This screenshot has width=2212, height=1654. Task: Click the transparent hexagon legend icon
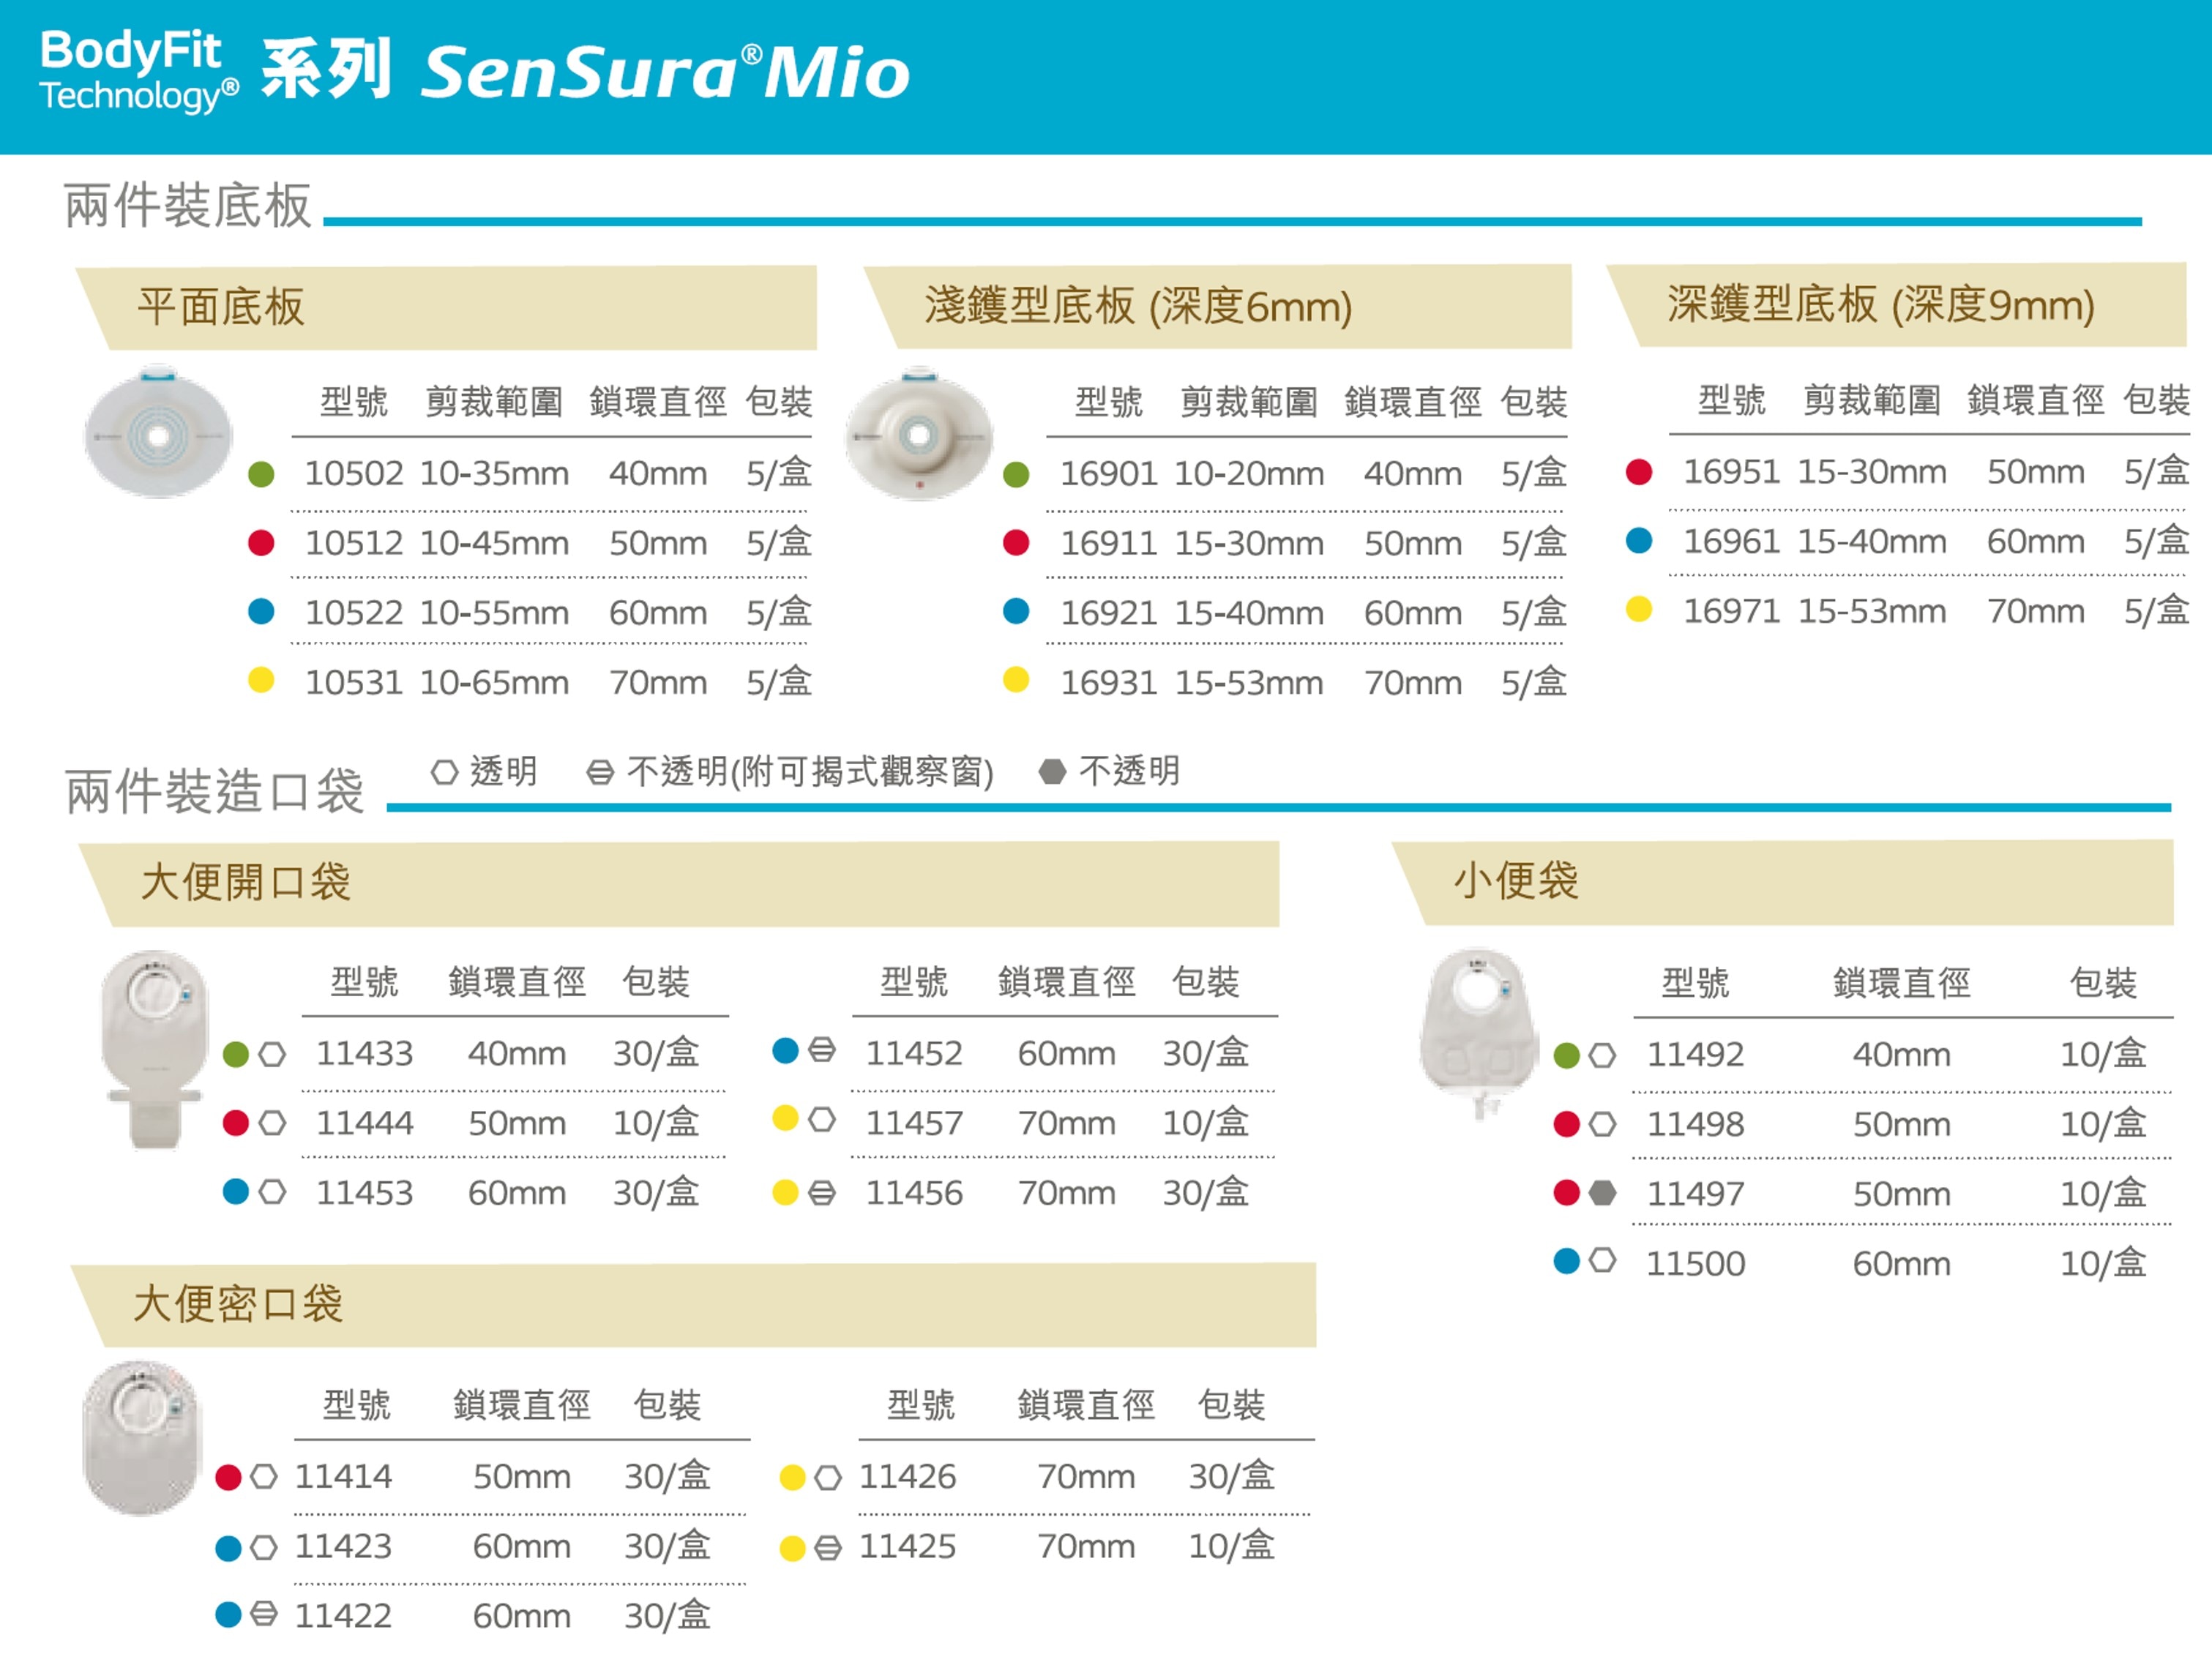(445, 772)
